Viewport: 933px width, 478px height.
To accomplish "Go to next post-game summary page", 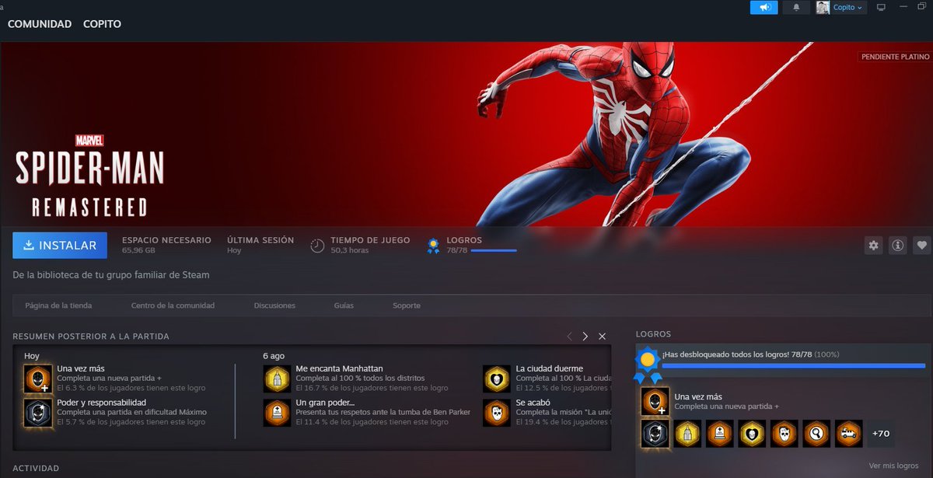I will click(x=585, y=337).
